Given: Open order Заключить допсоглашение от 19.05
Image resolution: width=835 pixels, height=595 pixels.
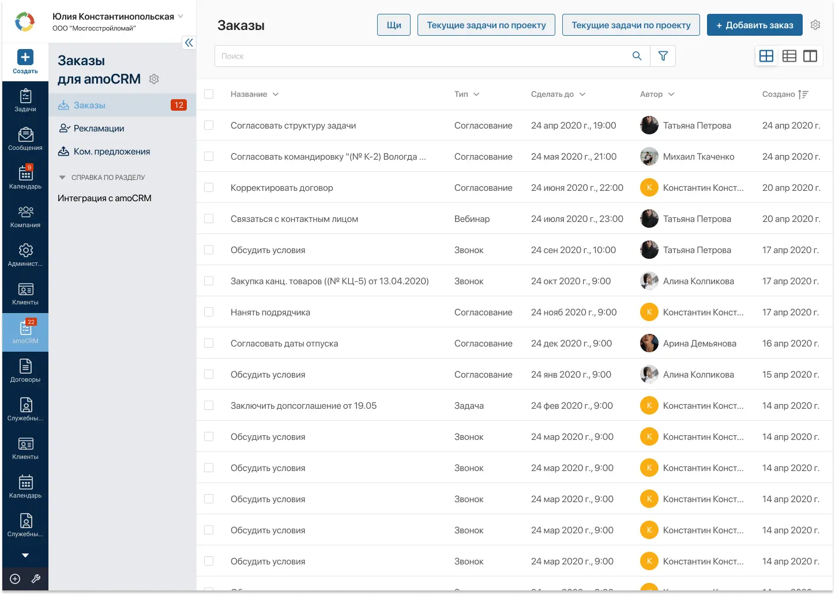Looking at the screenshot, I should (303, 405).
